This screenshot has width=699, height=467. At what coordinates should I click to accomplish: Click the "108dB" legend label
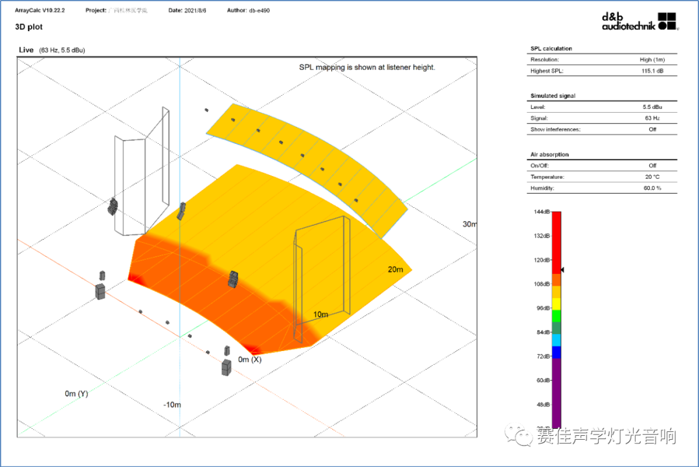pyautogui.click(x=542, y=284)
